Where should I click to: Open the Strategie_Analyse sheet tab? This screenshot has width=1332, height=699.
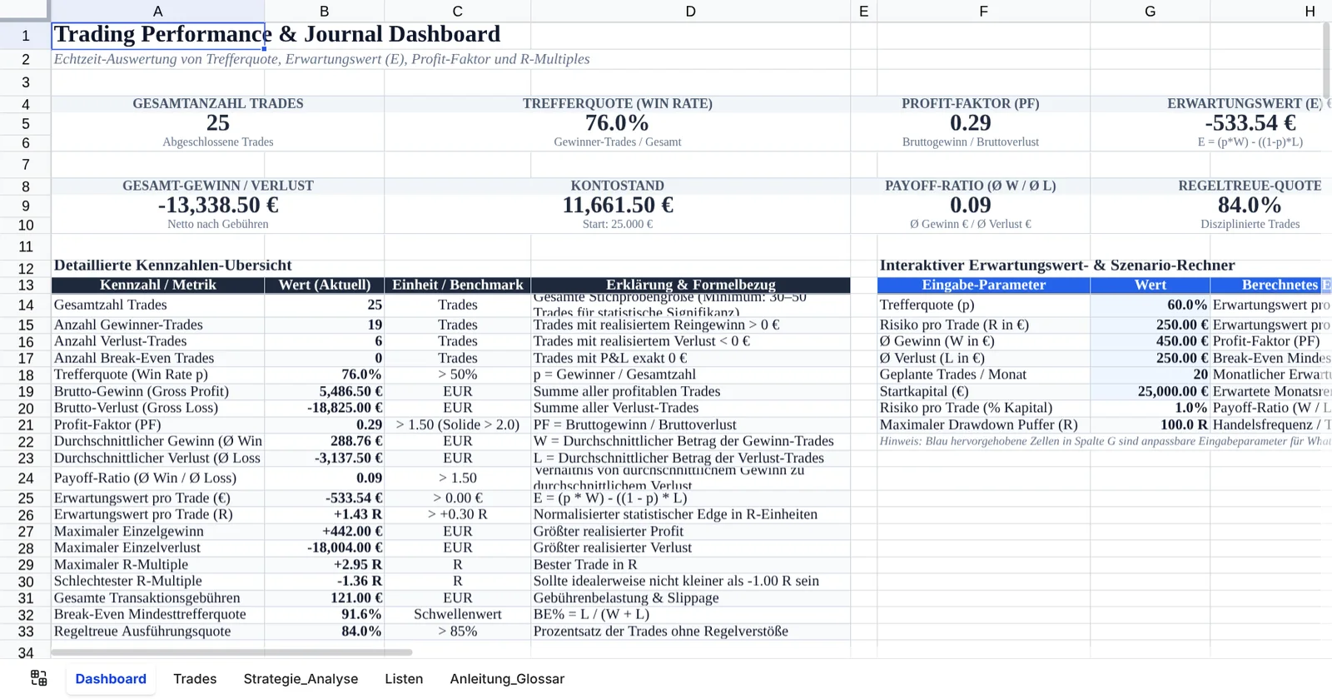[301, 678]
